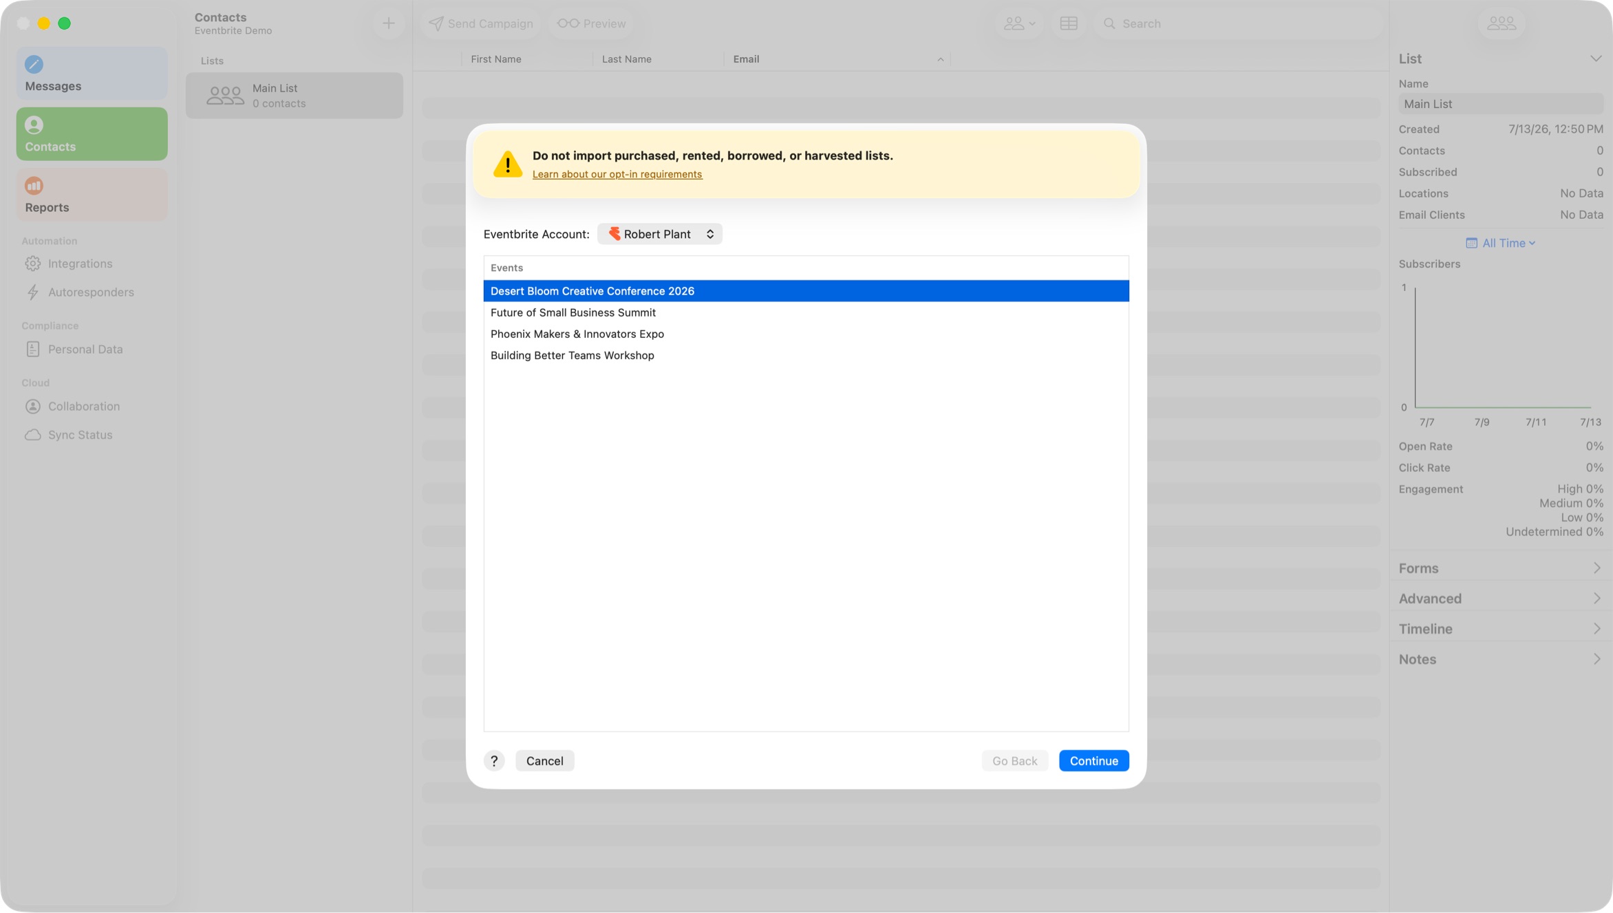Toggle the table columns view icon
The width and height of the screenshot is (1613, 913).
click(x=1069, y=23)
